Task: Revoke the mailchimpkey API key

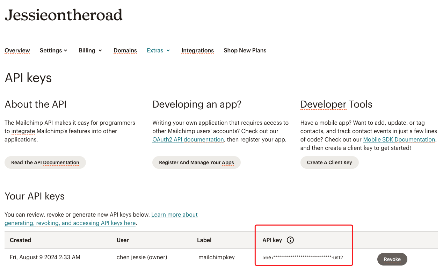Action: pyautogui.click(x=392, y=259)
